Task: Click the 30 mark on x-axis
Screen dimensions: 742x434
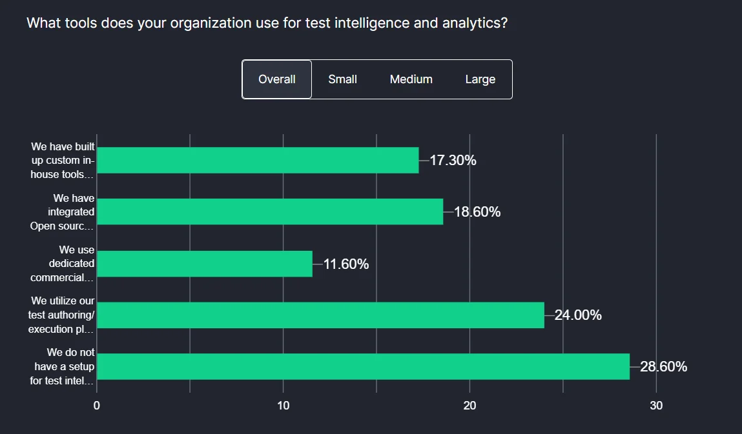Action: pos(657,406)
